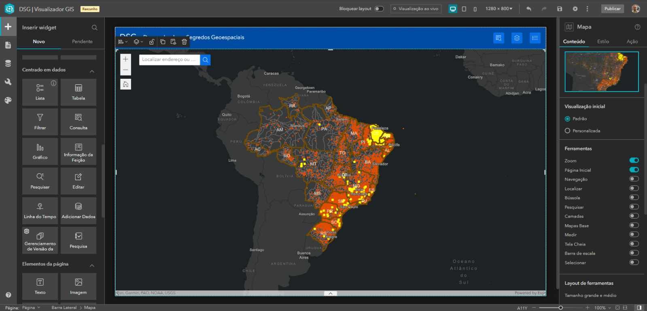This screenshot has height=311, width=647.
Task: Delete the selected widget with trash icon
Action: [184, 42]
